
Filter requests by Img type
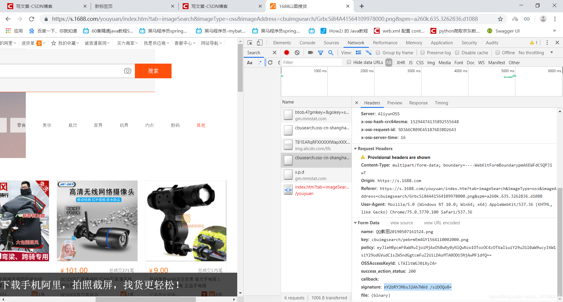click(x=431, y=62)
